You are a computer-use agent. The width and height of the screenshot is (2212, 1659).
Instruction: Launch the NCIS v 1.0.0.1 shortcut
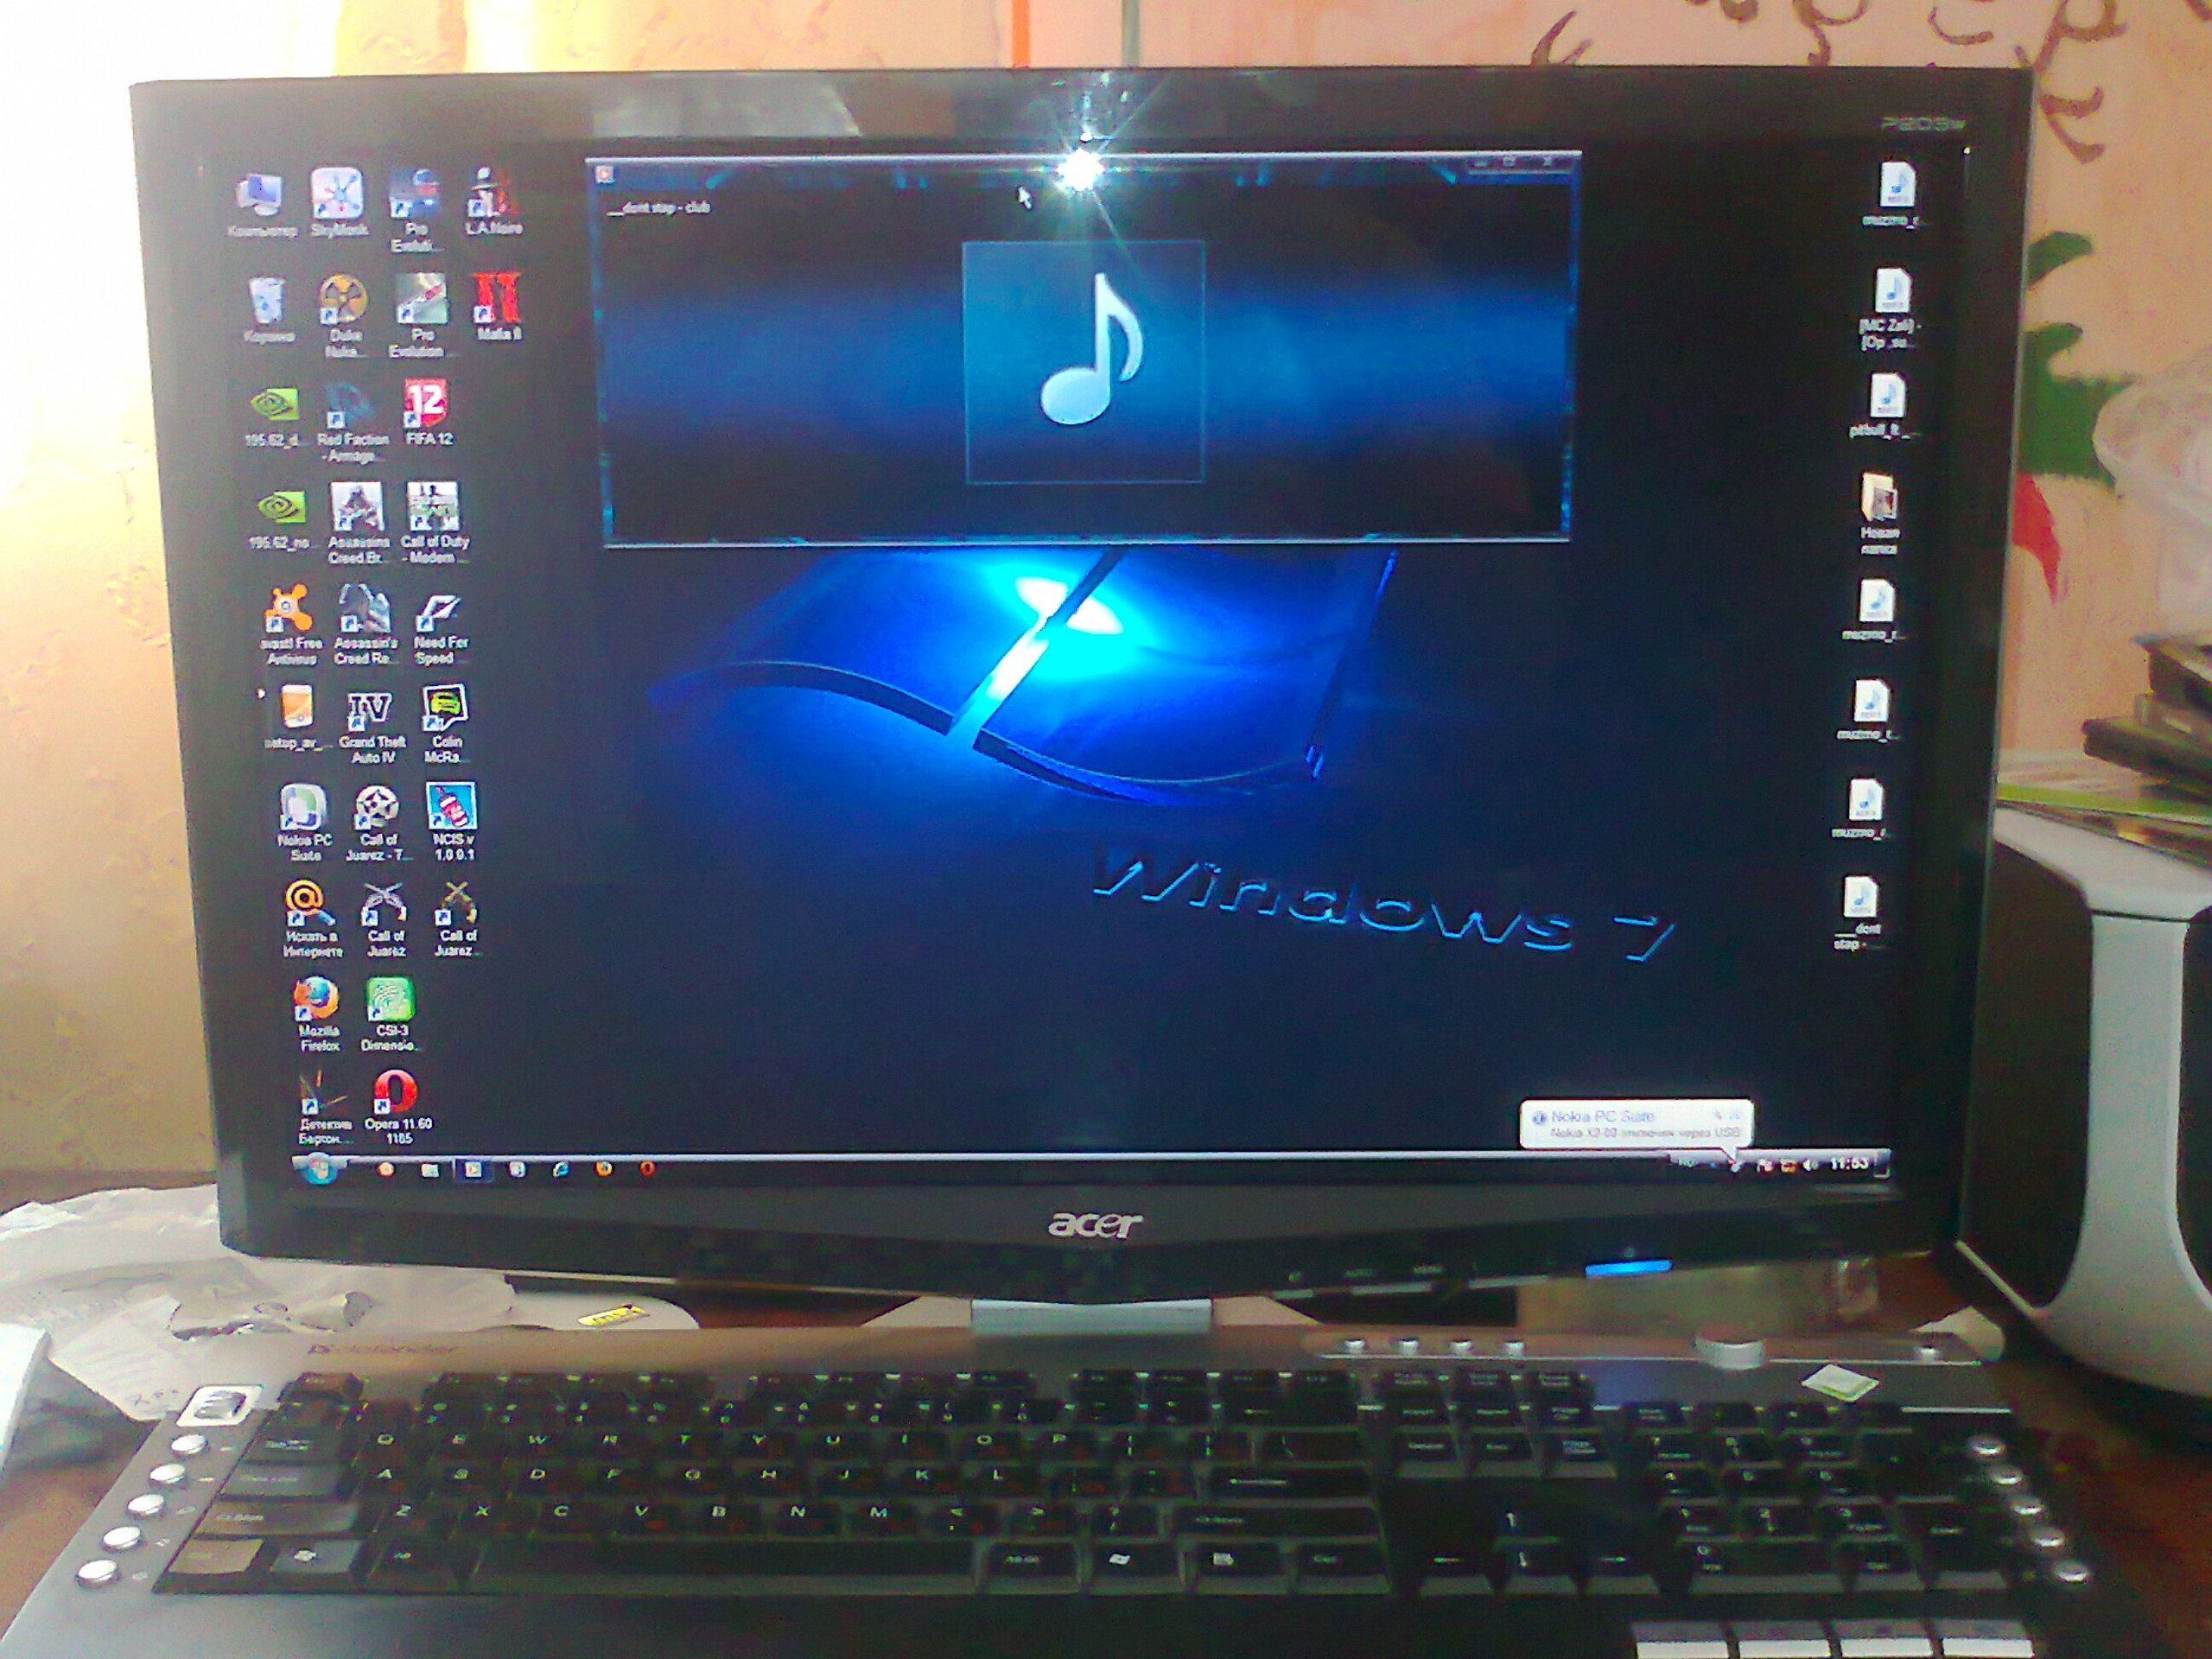click(452, 821)
